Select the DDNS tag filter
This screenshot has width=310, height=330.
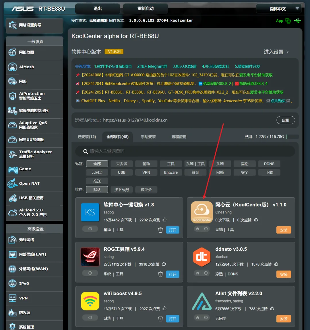click(x=269, y=164)
